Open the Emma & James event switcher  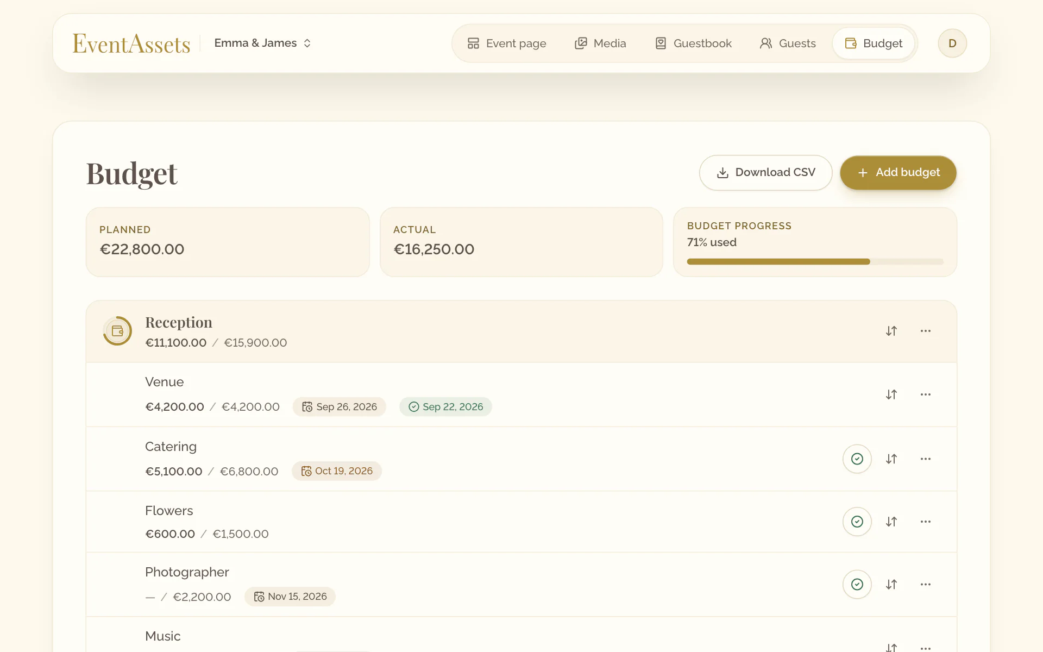pyautogui.click(x=263, y=43)
